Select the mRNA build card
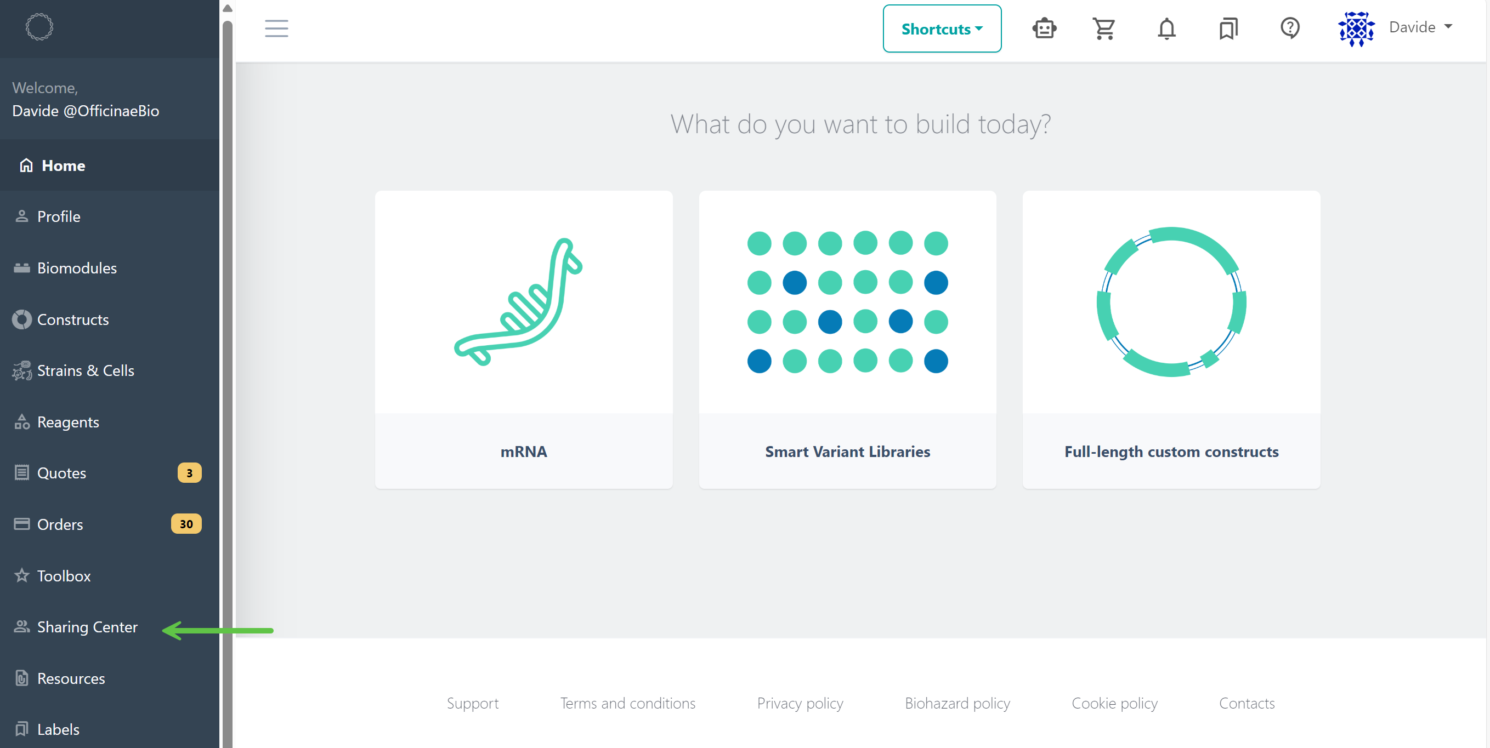Viewport: 1490px width, 748px height. [x=524, y=339]
